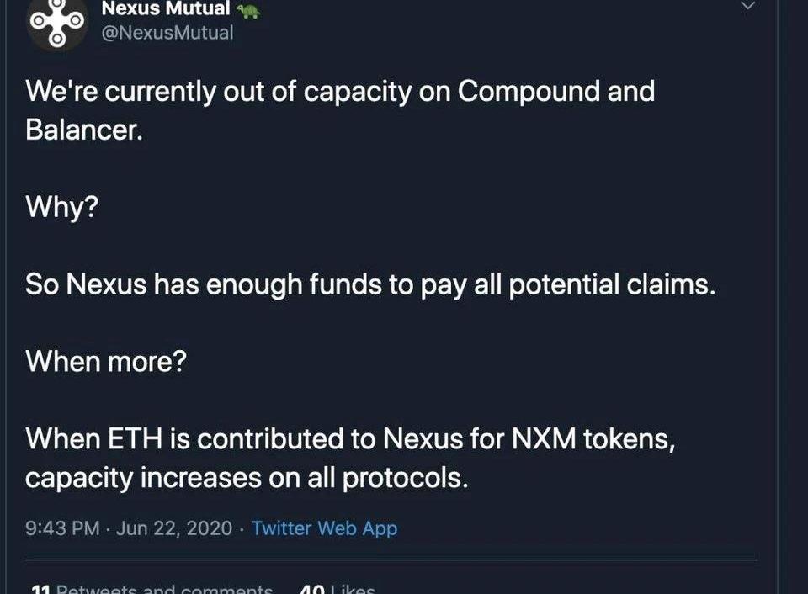
Task: Click the @NexusMutual handle
Action: pyautogui.click(x=167, y=33)
